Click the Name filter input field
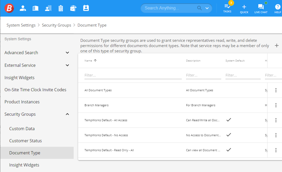This screenshot has width=282, height=172. (x=133, y=75)
